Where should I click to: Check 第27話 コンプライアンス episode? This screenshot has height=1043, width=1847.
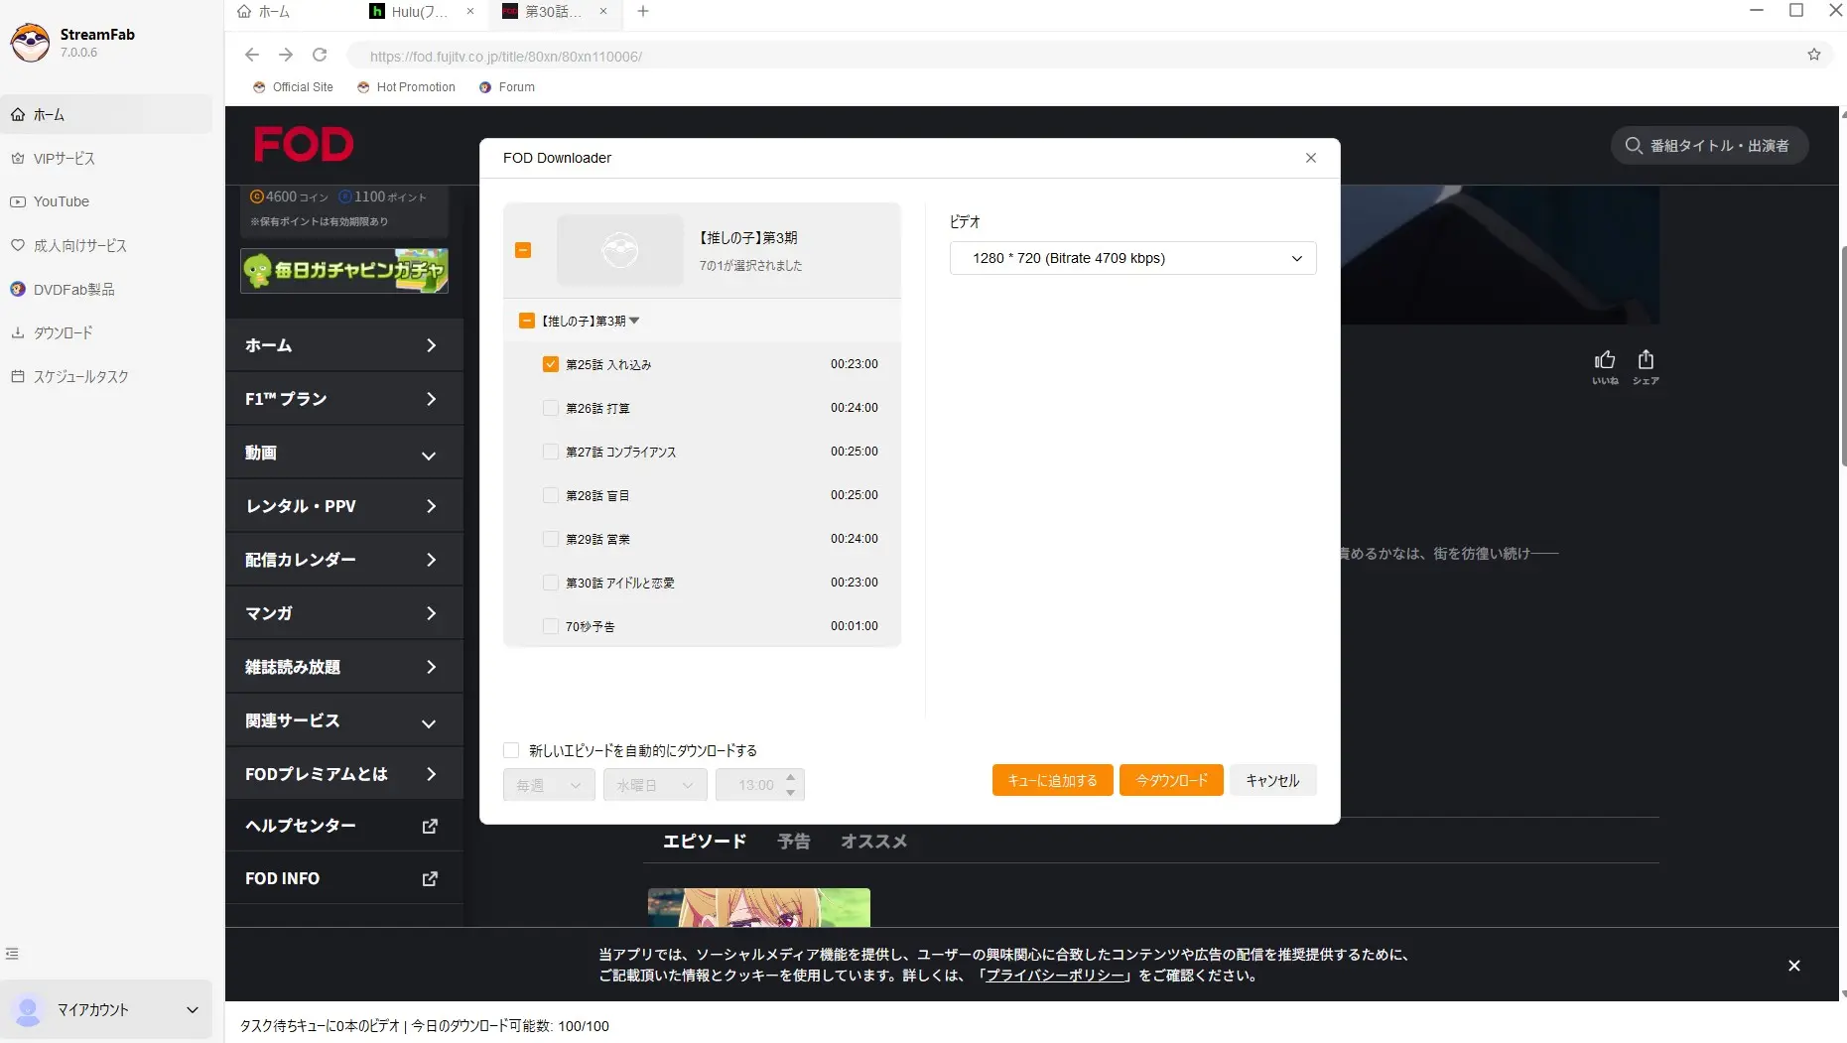coord(551,452)
